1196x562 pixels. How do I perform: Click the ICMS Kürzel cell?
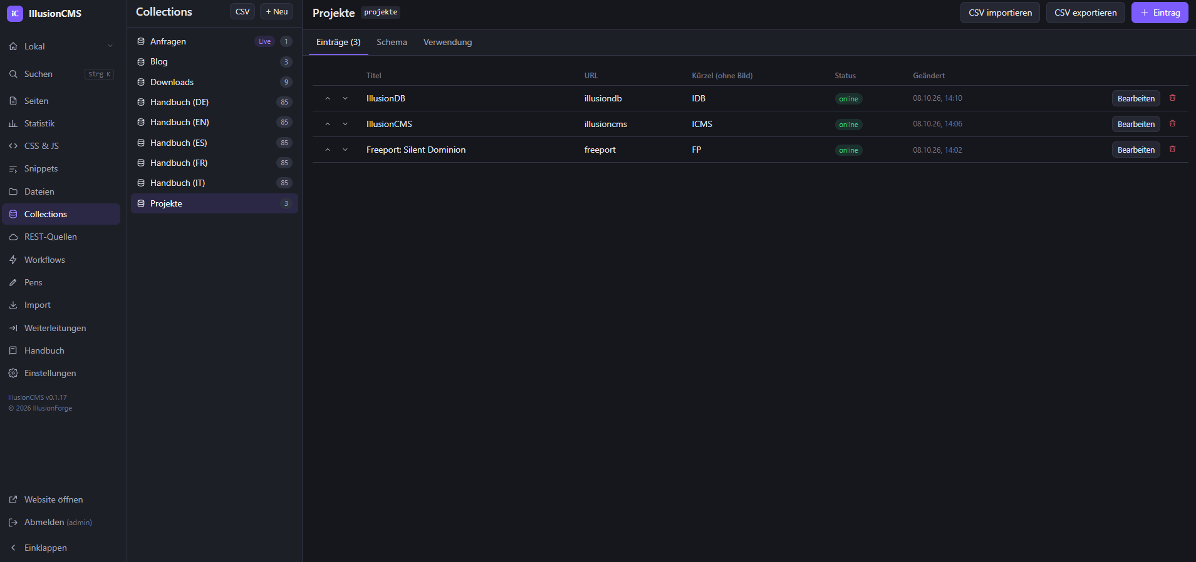point(702,124)
